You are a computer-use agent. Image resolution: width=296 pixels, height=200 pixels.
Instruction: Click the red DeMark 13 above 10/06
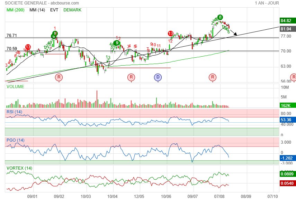point(171,34)
